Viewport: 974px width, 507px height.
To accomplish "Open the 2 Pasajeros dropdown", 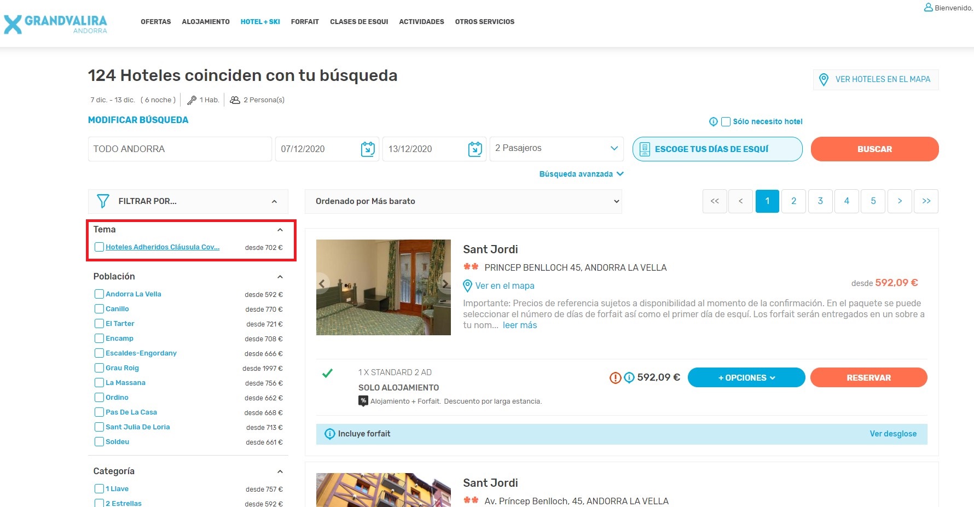I will (556, 149).
